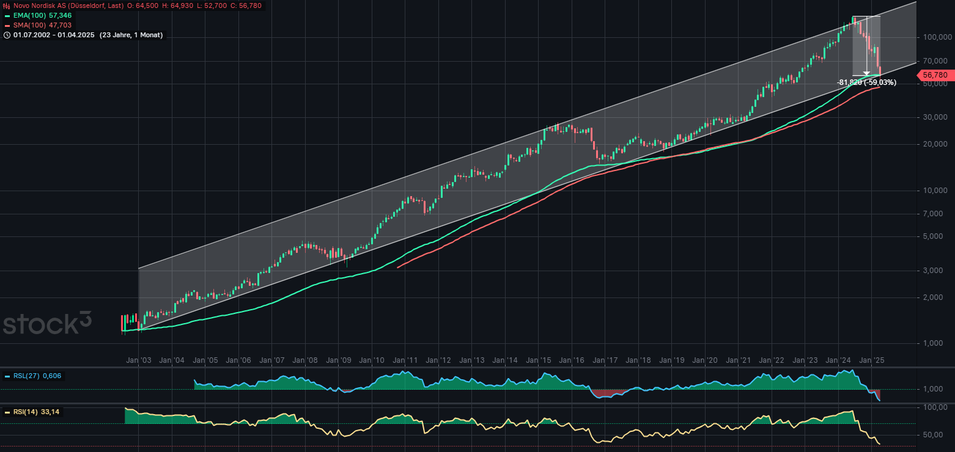Click the clock icon next to date range
Image resolution: width=955 pixels, height=452 pixels.
tap(7, 35)
